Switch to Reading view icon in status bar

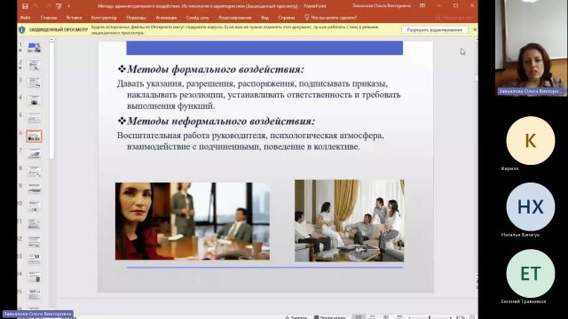click(x=386, y=317)
